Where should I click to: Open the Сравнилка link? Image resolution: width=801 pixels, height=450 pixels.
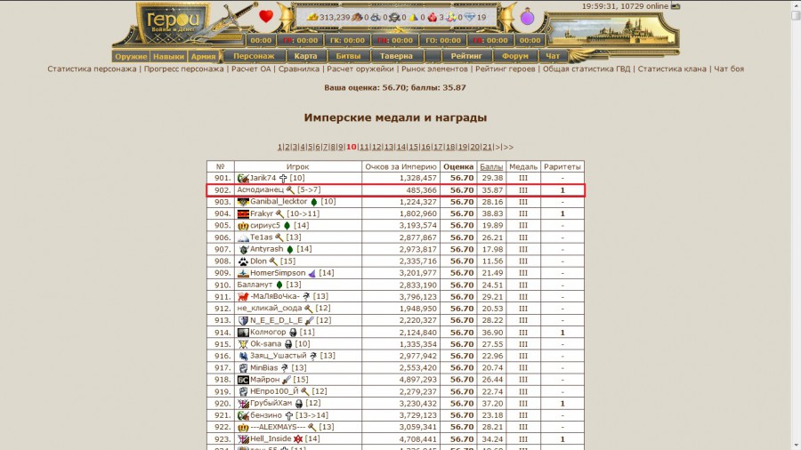tap(299, 68)
